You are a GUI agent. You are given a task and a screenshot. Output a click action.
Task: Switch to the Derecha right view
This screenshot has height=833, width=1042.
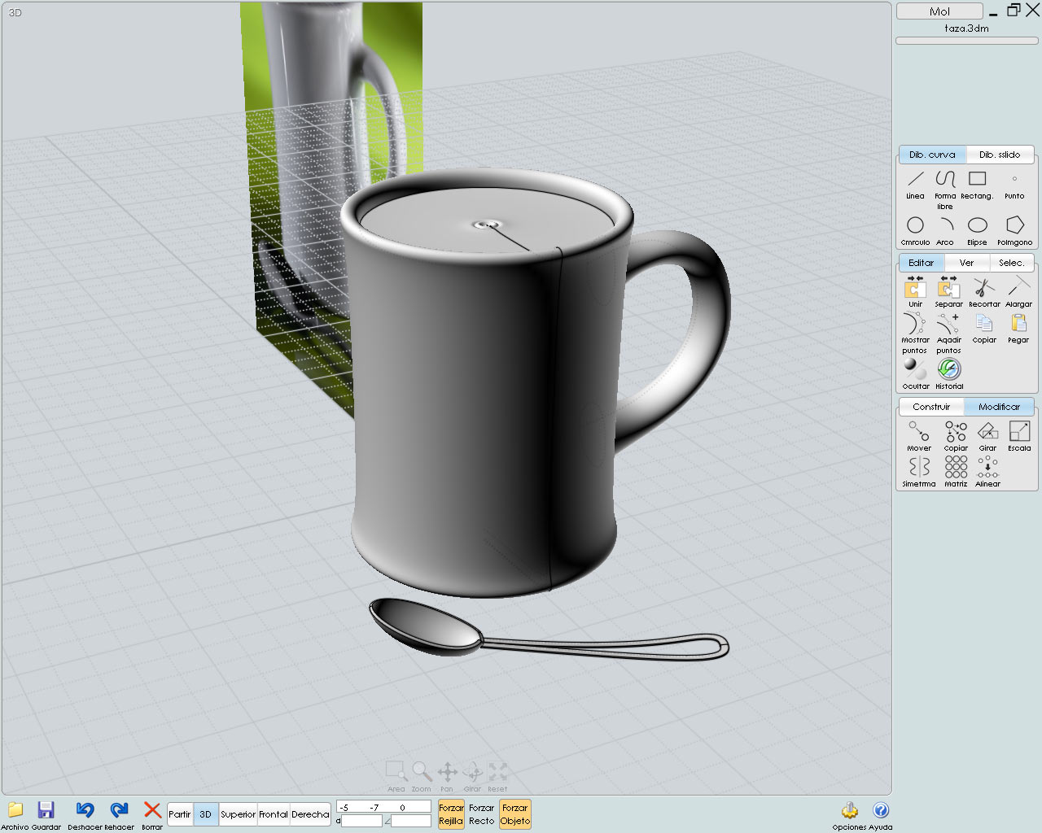(310, 814)
